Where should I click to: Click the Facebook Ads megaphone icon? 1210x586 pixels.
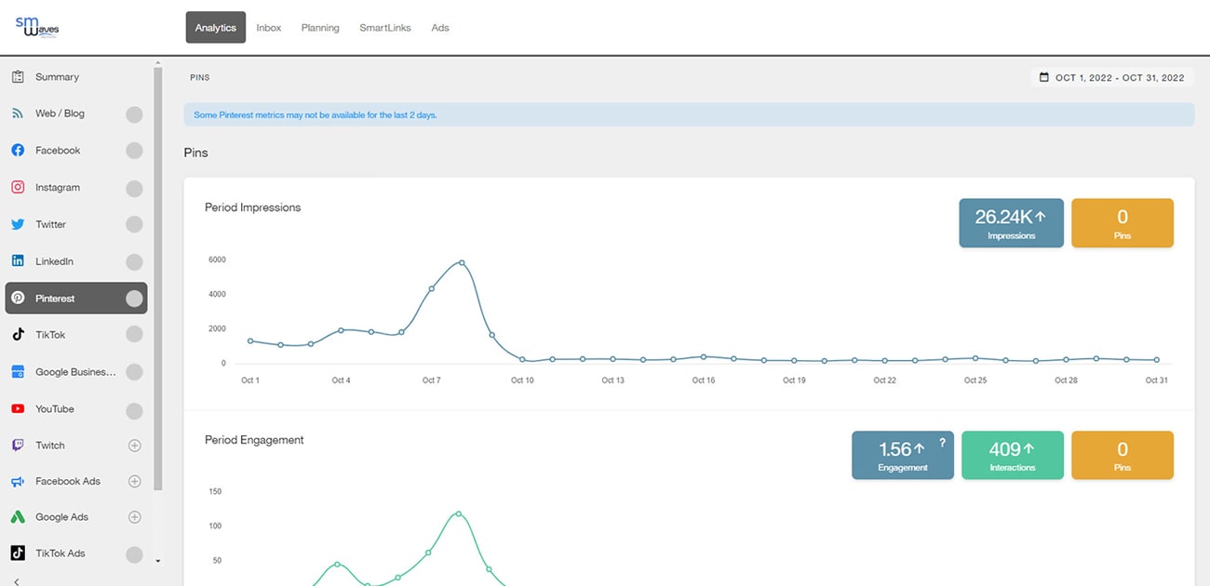[x=18, y=482]
